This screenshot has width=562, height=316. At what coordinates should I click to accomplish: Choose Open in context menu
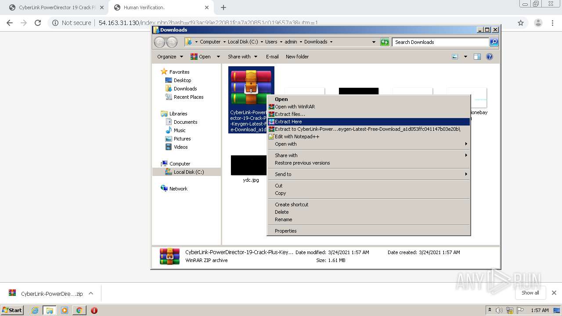369,99
